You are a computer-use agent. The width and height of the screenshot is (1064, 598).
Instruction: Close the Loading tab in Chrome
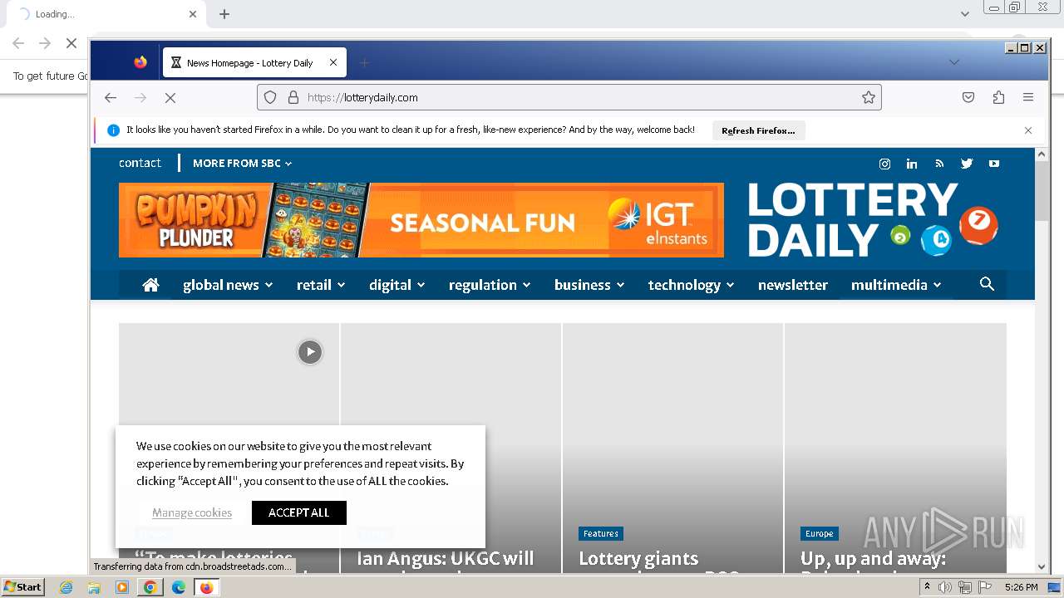point(193,14)
